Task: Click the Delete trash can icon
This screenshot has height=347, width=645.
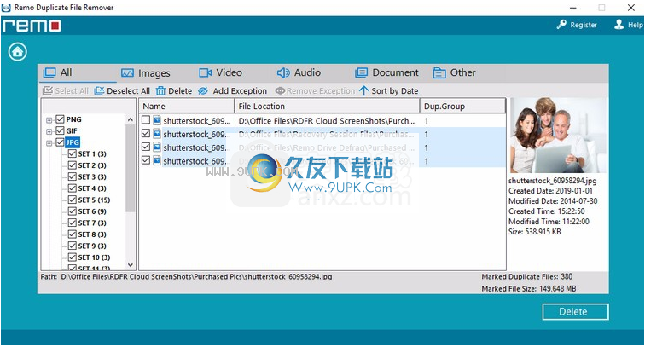Action: point(160,90)
